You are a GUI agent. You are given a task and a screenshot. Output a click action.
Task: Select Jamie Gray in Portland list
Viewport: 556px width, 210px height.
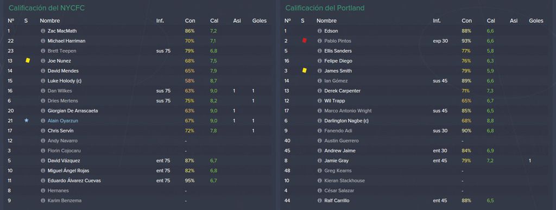point(336,161)
